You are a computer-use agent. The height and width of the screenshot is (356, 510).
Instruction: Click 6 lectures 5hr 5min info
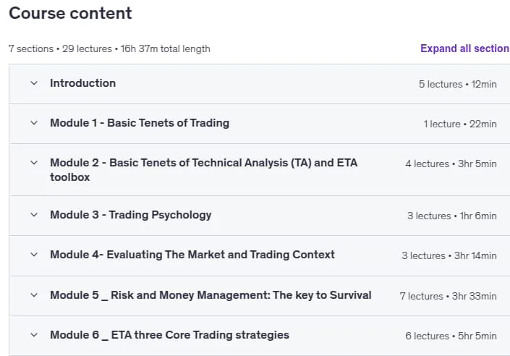pyautogui.click(x=451, y=336)
